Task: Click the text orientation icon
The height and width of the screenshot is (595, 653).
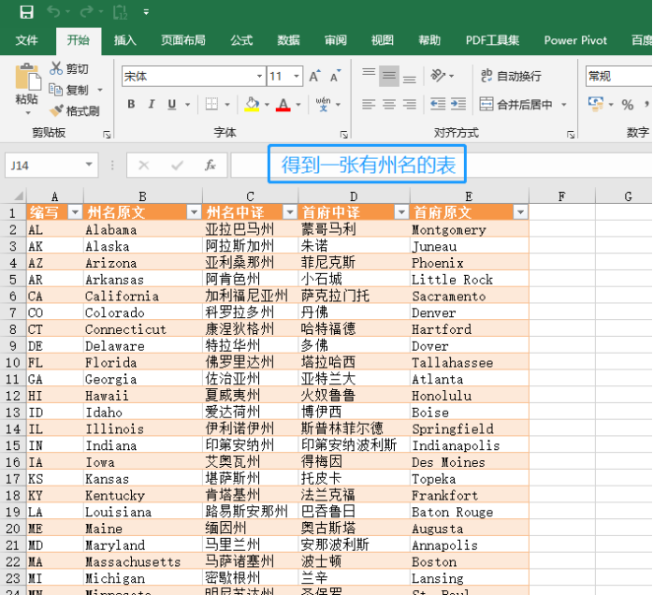Action: tap(438, 76)
